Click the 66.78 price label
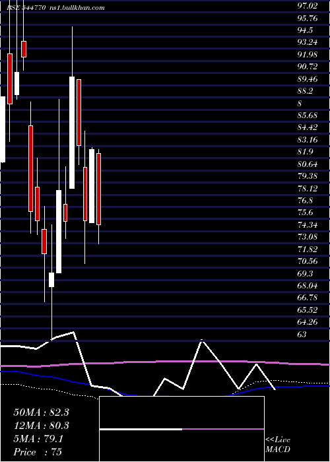Viewport: 330px width, 462px height. [308, 298]
